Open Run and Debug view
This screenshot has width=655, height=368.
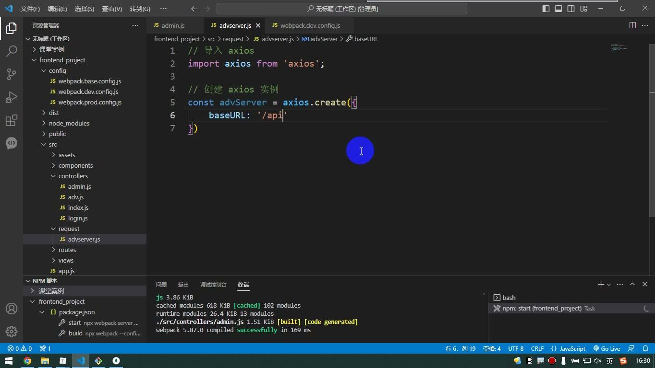(x=12, y=97)
